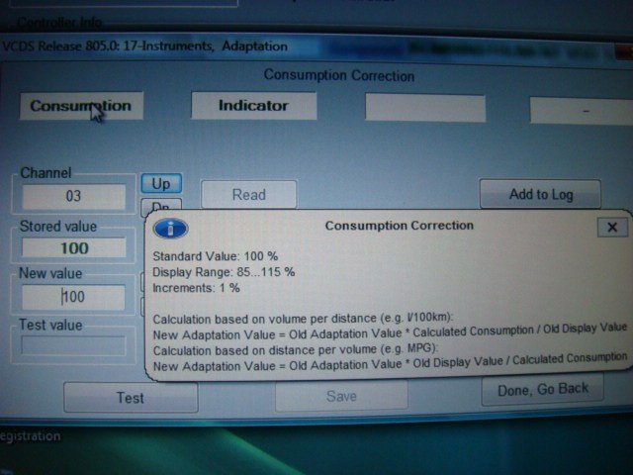Click the empty third description box
633x475 pixels.
425,108
